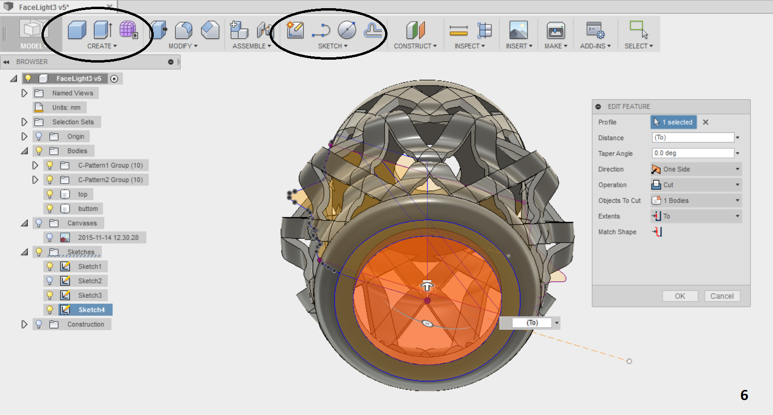Click the Model workspace cube icon
This screenshot has height=415, width=773.
point(32,29)
